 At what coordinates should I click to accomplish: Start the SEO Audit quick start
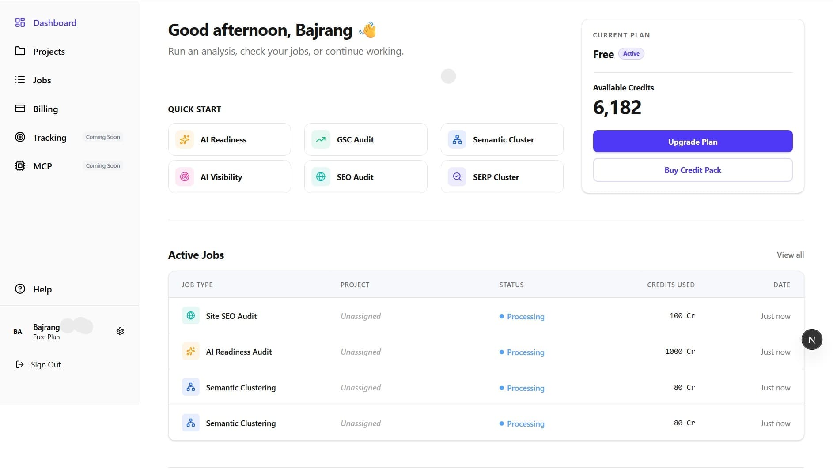point(366,177)
